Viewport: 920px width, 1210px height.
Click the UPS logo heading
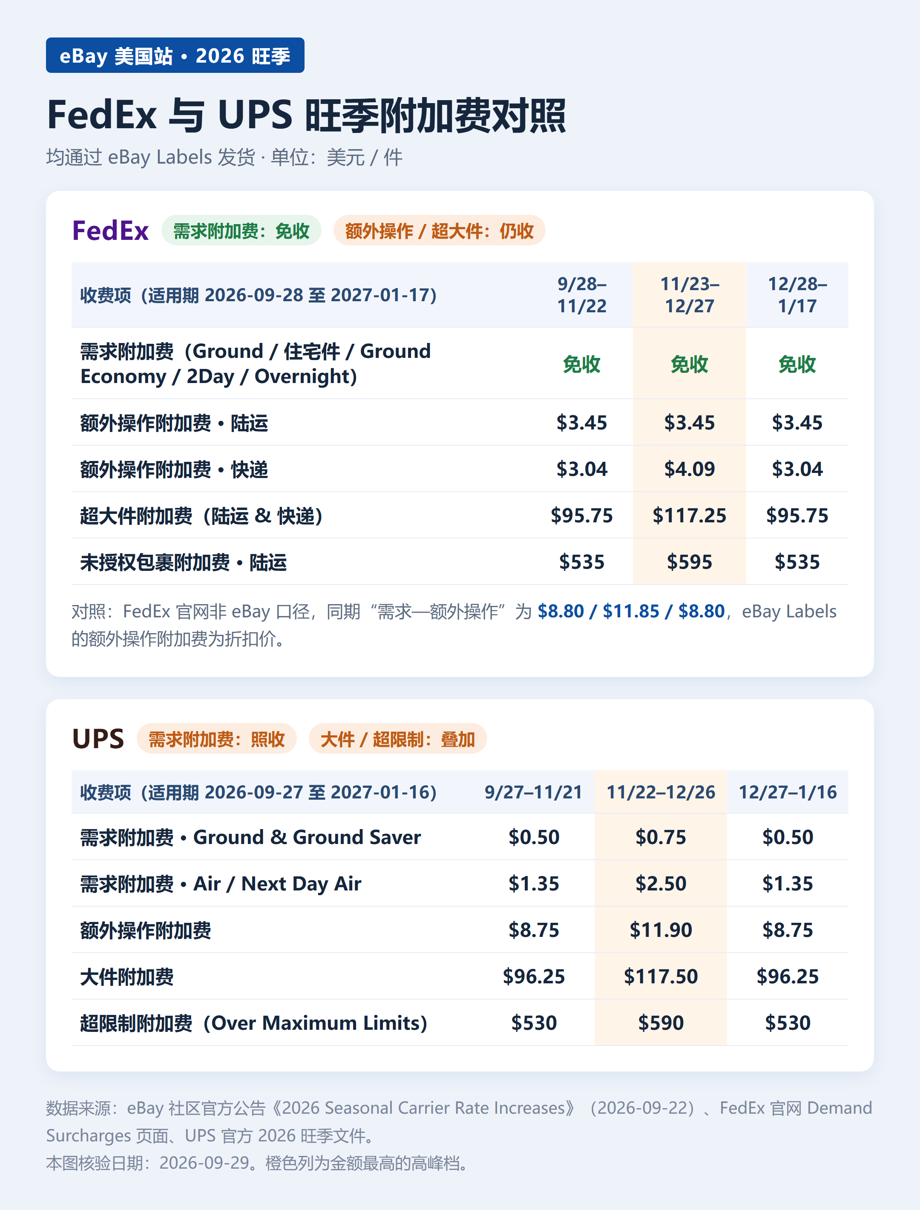(98, 739)
